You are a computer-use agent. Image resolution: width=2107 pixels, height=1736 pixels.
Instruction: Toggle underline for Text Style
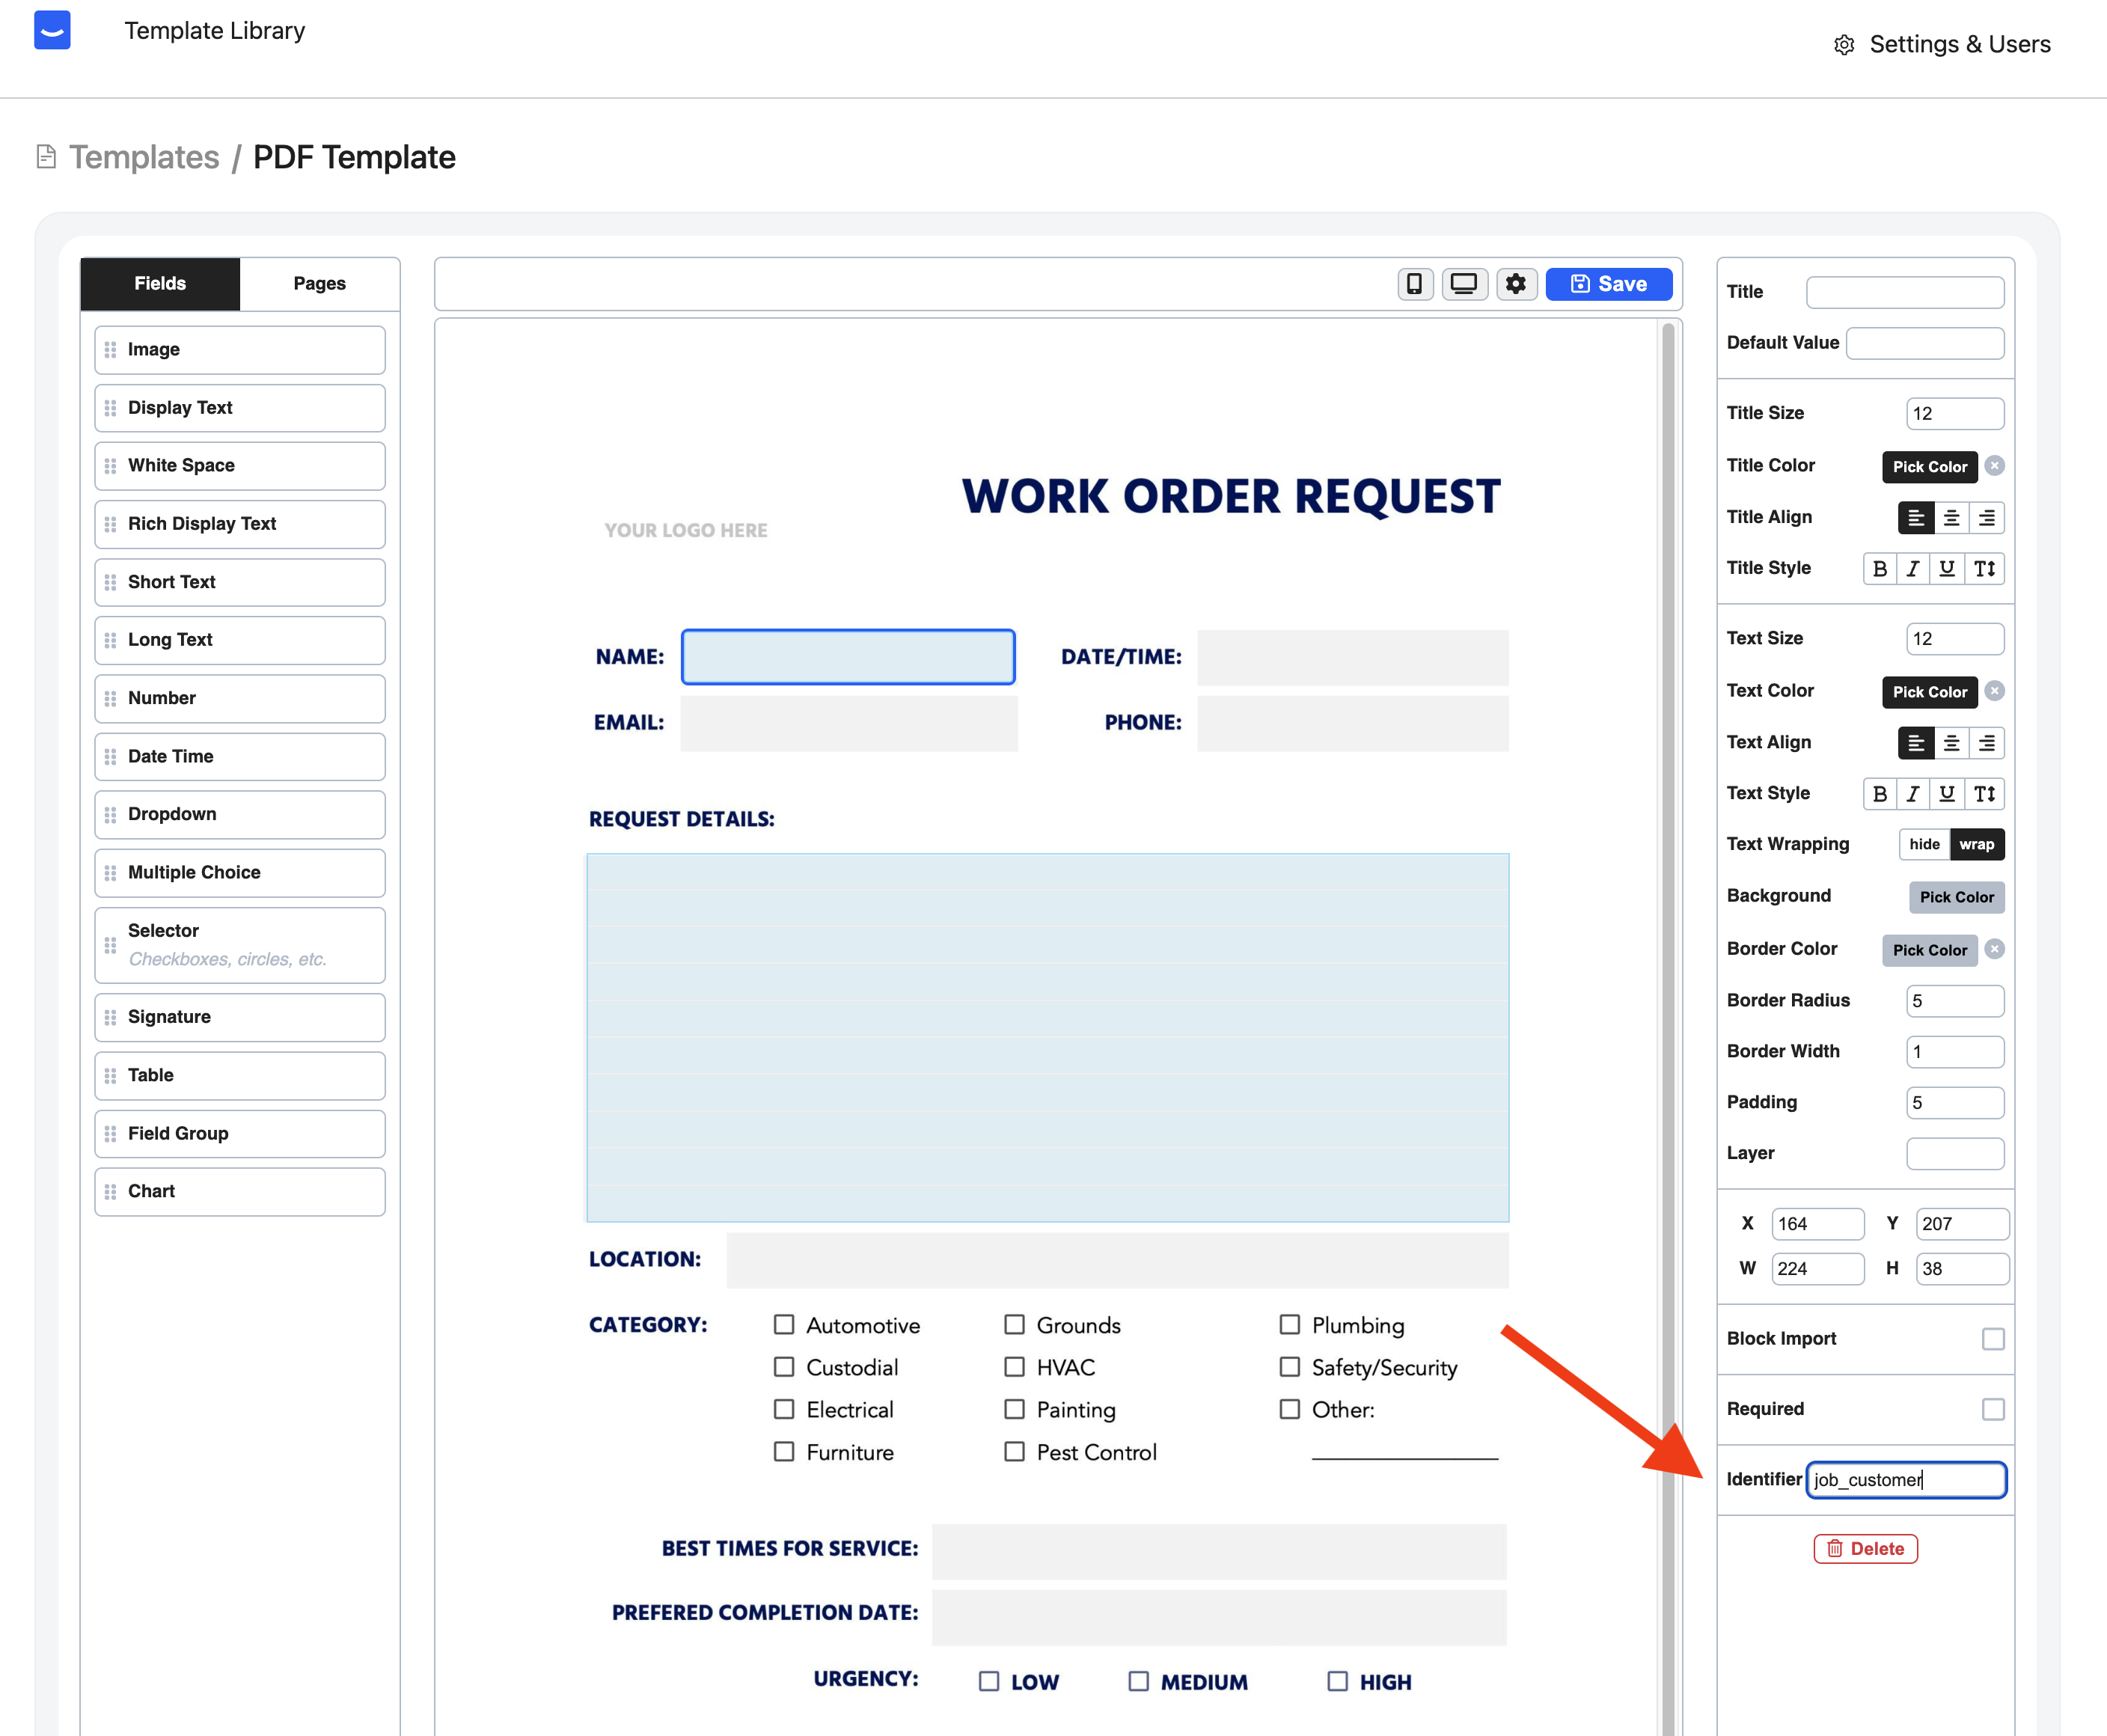click(1947, 794)
